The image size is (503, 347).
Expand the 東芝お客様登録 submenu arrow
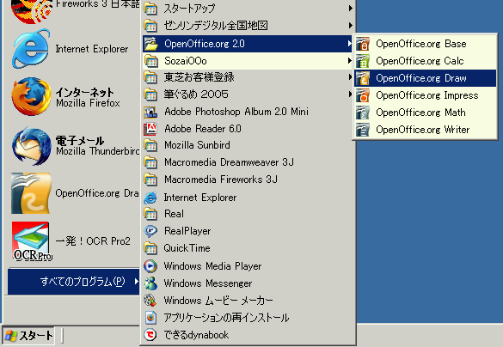pyautogui.click(x=350, y=77)
